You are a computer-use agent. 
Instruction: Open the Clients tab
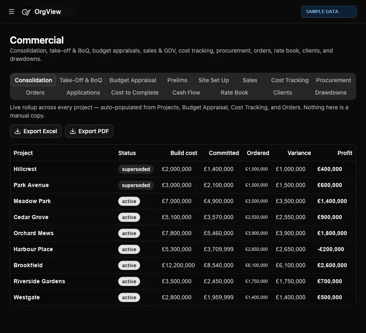[x=283, y=92]
